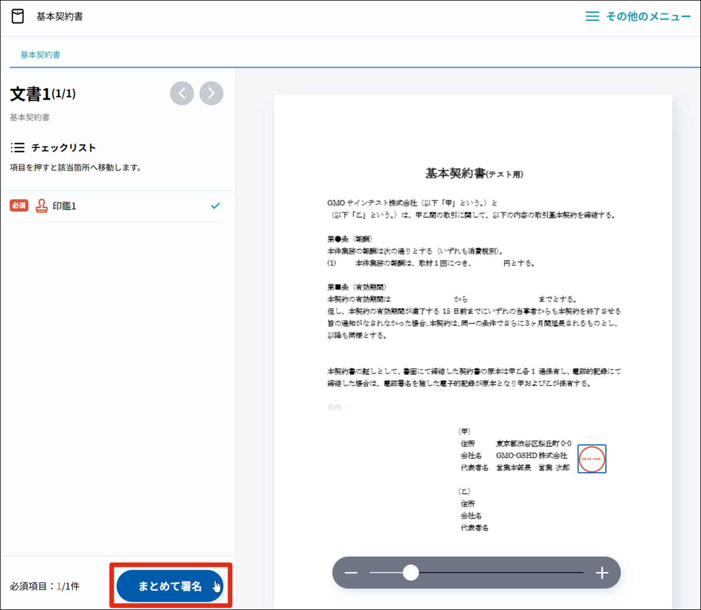701x610 pixels.
Task: Click the 基本契約書(テスト用) document title
Action: (x=474, y=174)
